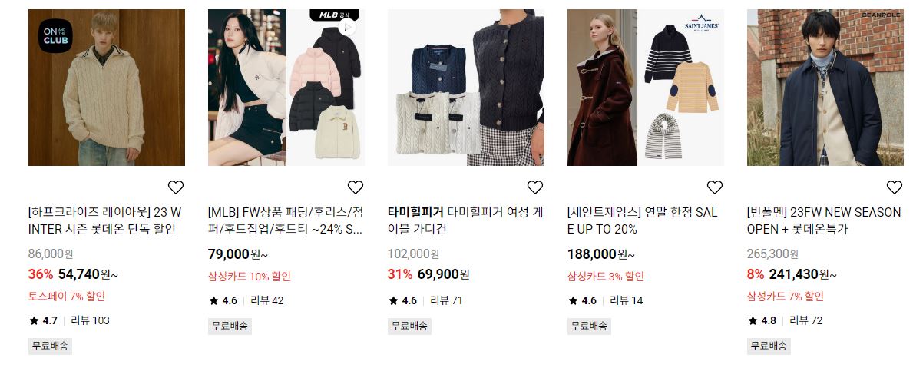Click MLB 공식 badge on product image

click(x=334, y=15)
